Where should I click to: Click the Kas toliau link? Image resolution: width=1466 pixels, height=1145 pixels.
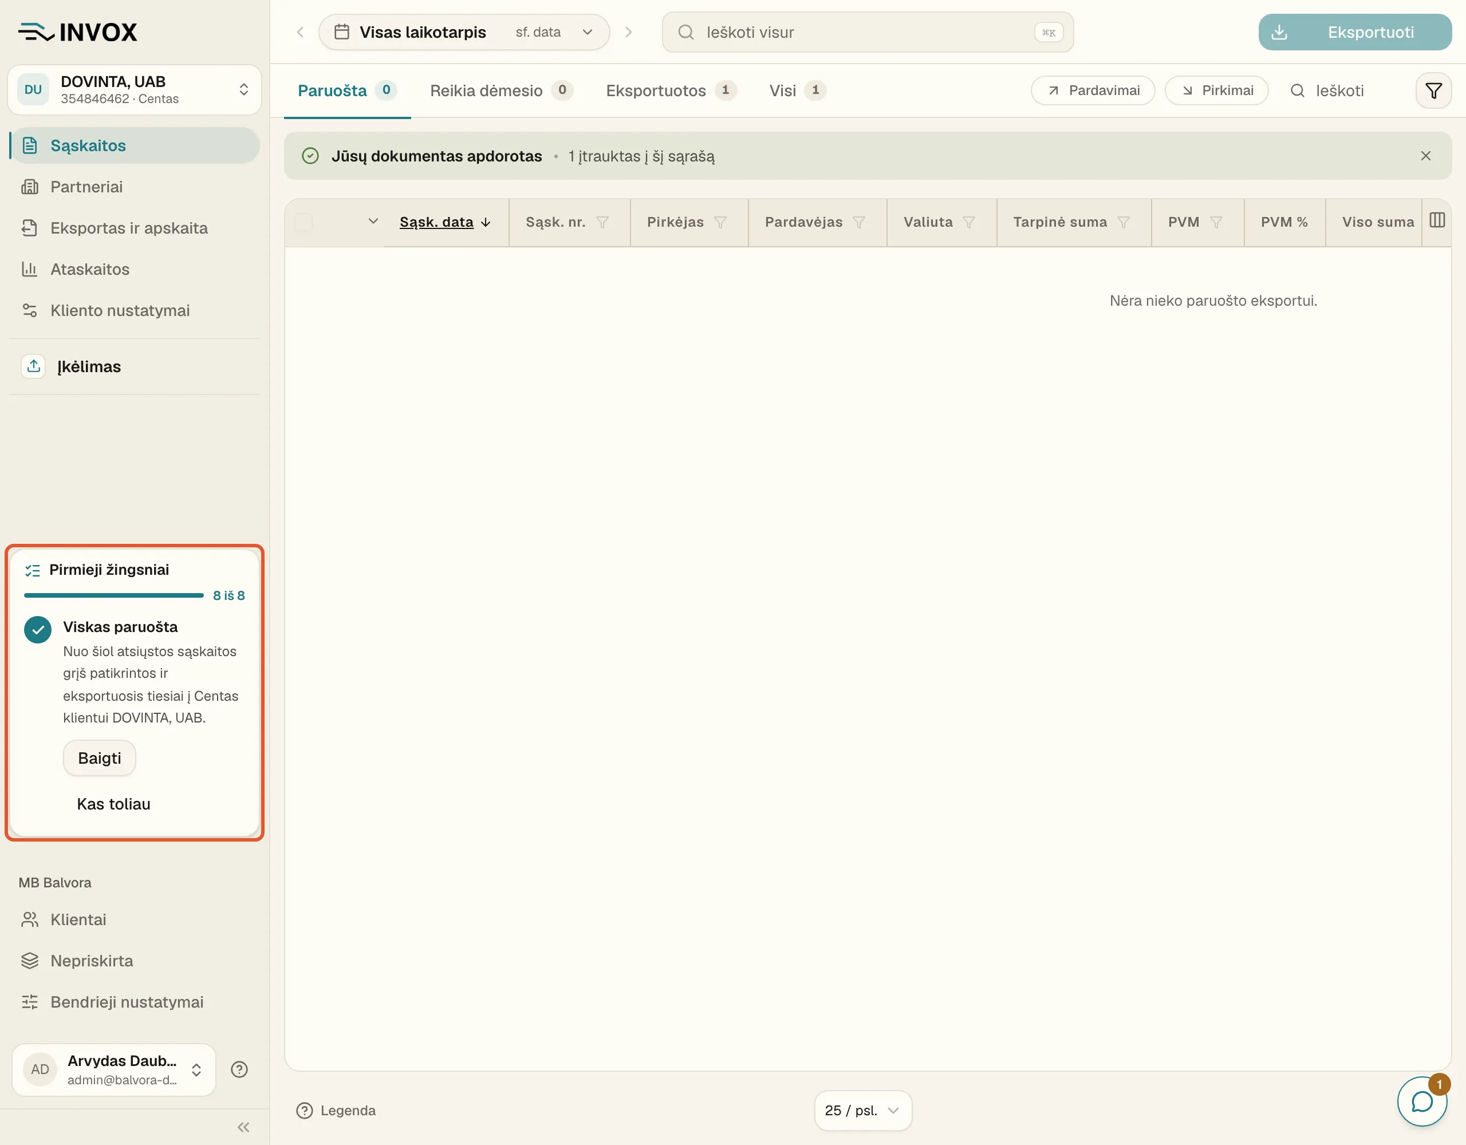coord(113,804)
